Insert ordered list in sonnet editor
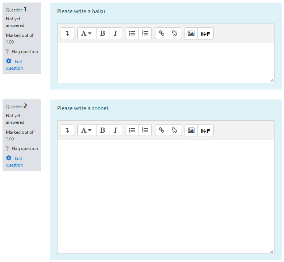Viewport: 284px width, 262px height. pyautogui.click(x=145, y=130)
